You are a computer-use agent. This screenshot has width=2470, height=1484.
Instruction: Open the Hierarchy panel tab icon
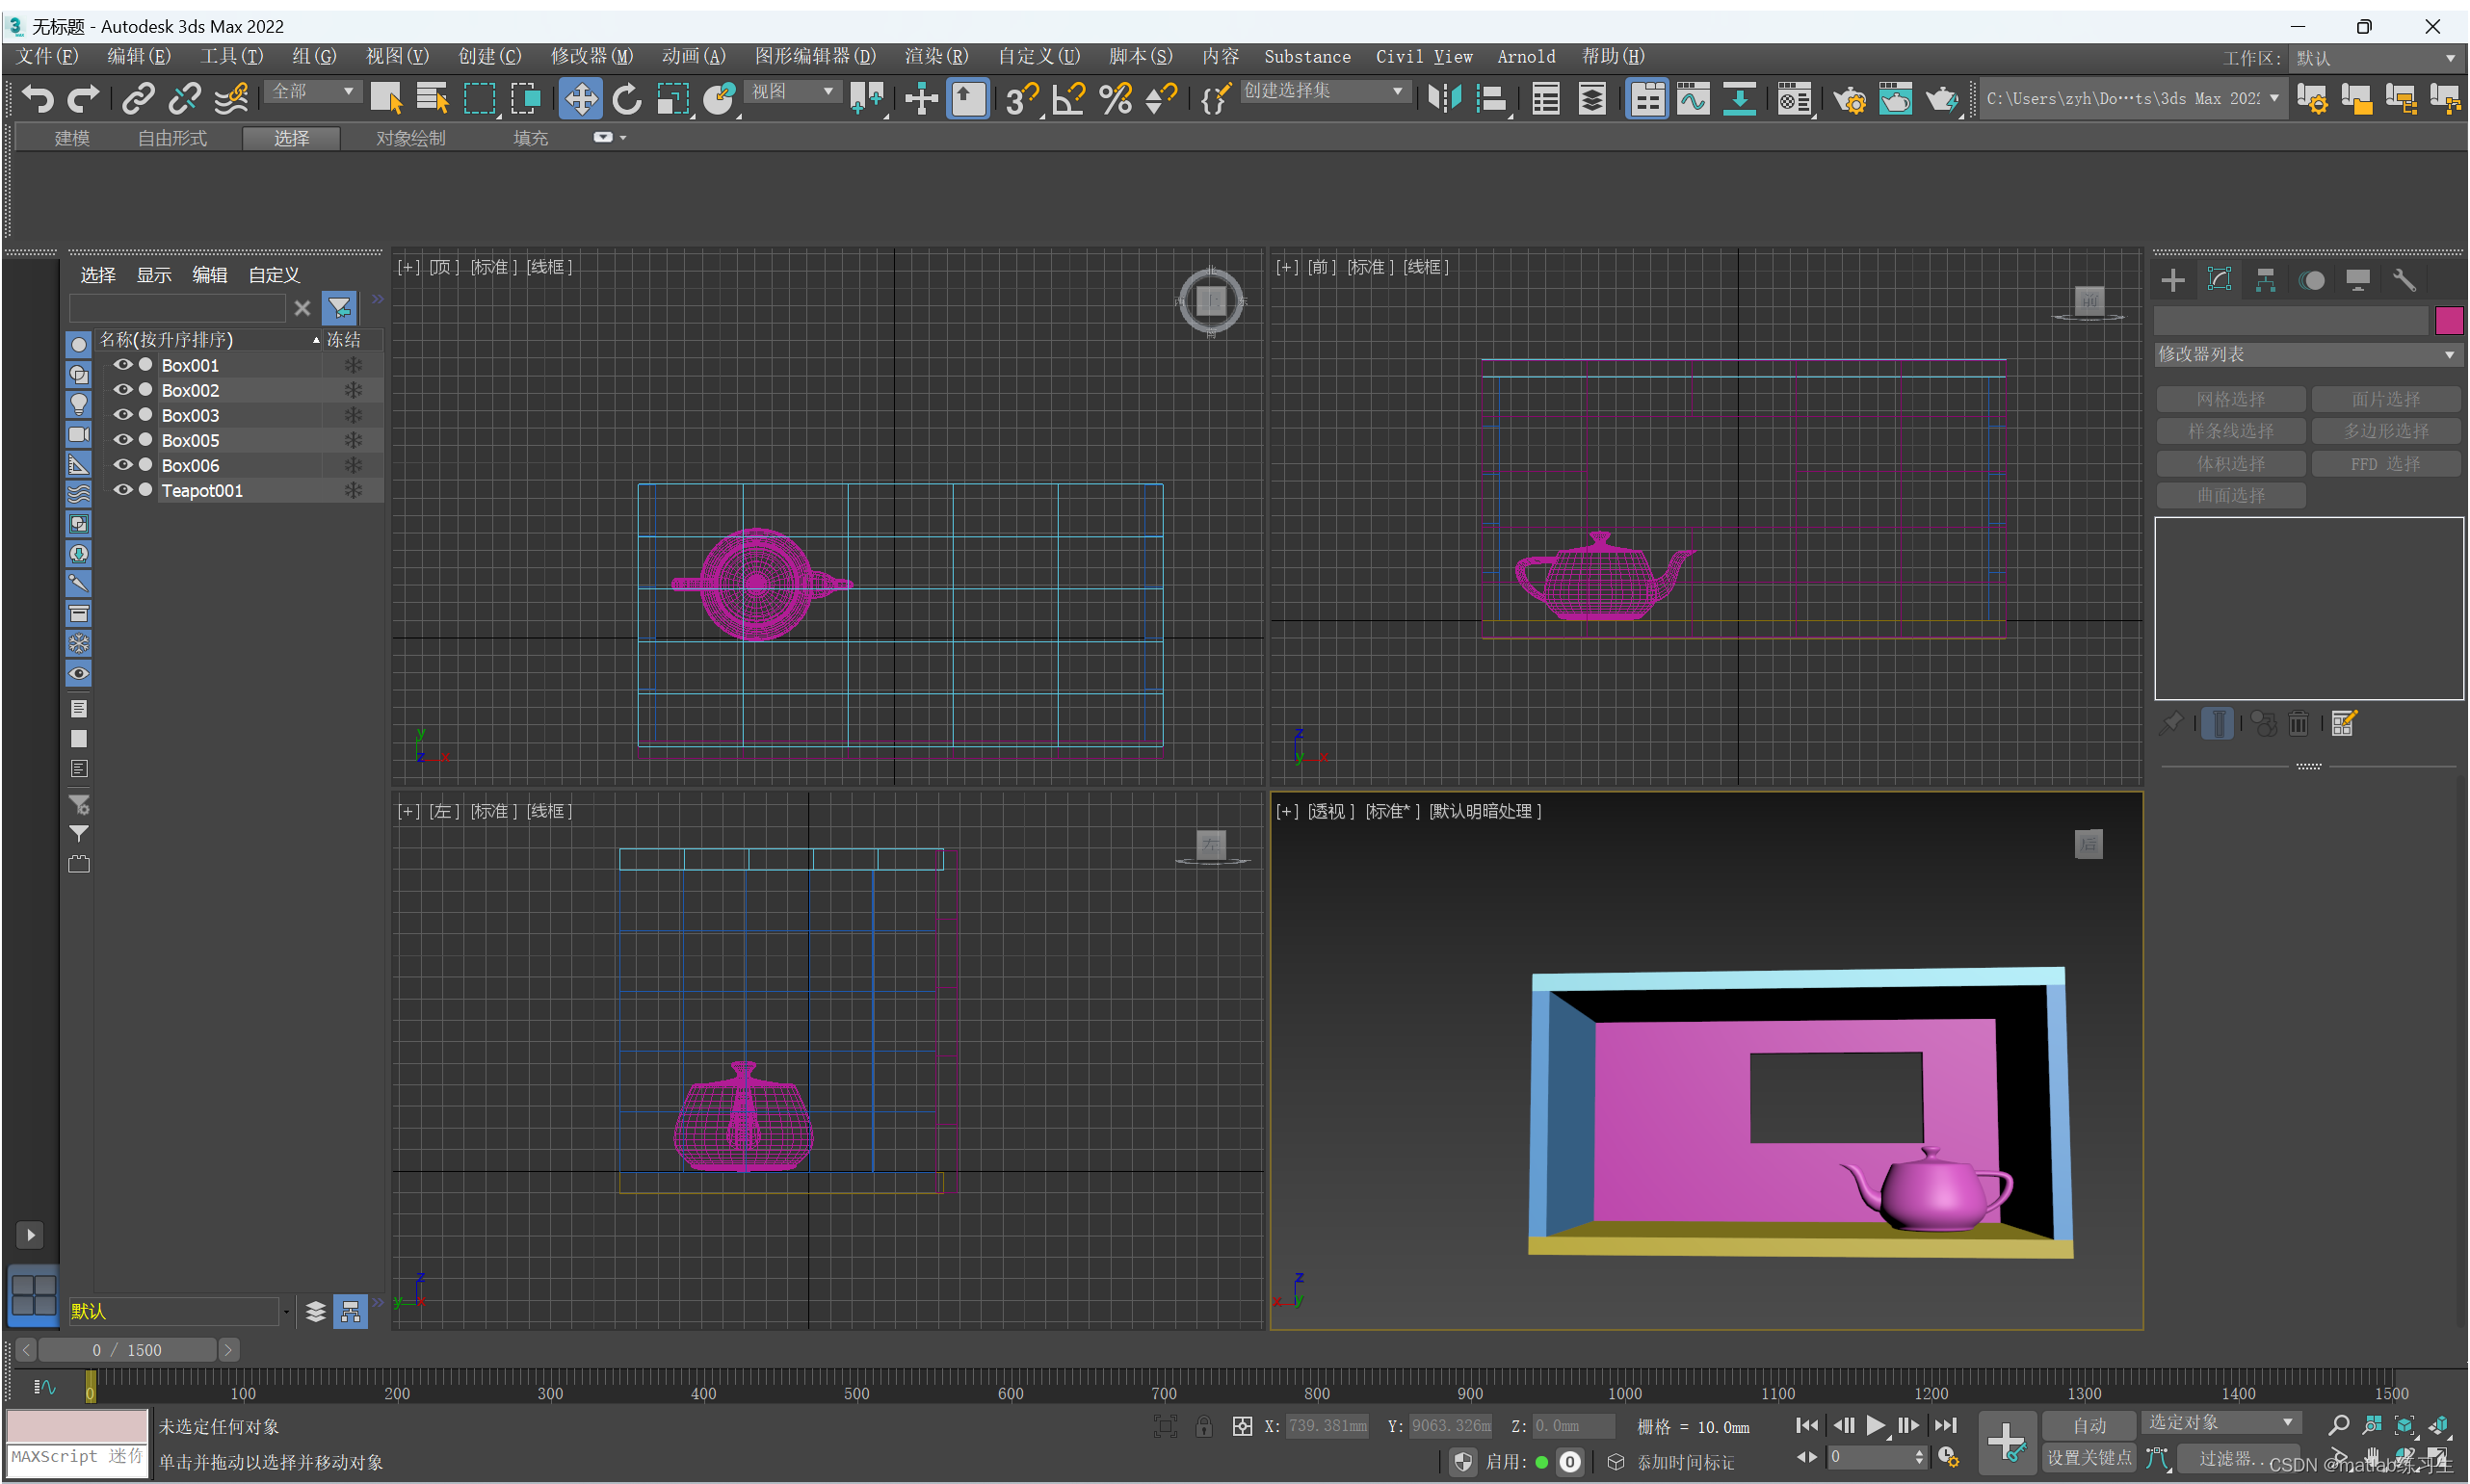[2266, 280]
